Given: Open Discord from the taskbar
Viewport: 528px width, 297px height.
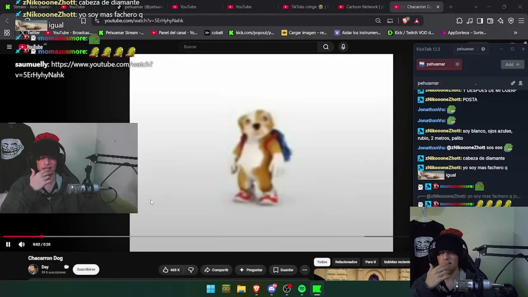Looking at the screenshot, I should (272, 289).
